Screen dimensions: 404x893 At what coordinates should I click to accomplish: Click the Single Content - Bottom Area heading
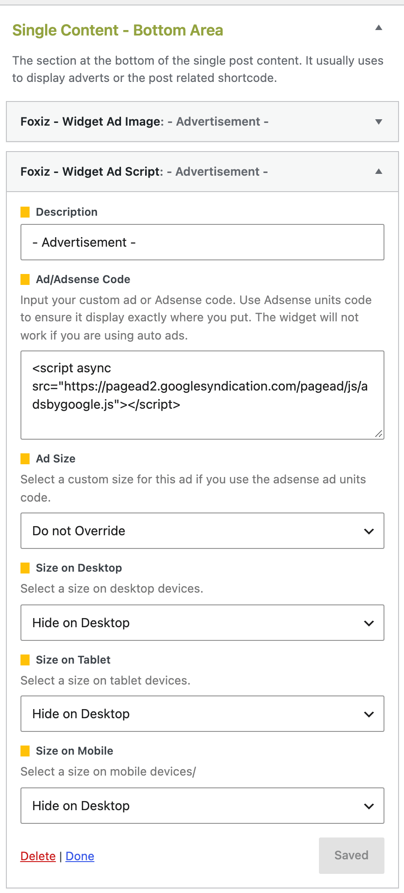click(118, 30)
